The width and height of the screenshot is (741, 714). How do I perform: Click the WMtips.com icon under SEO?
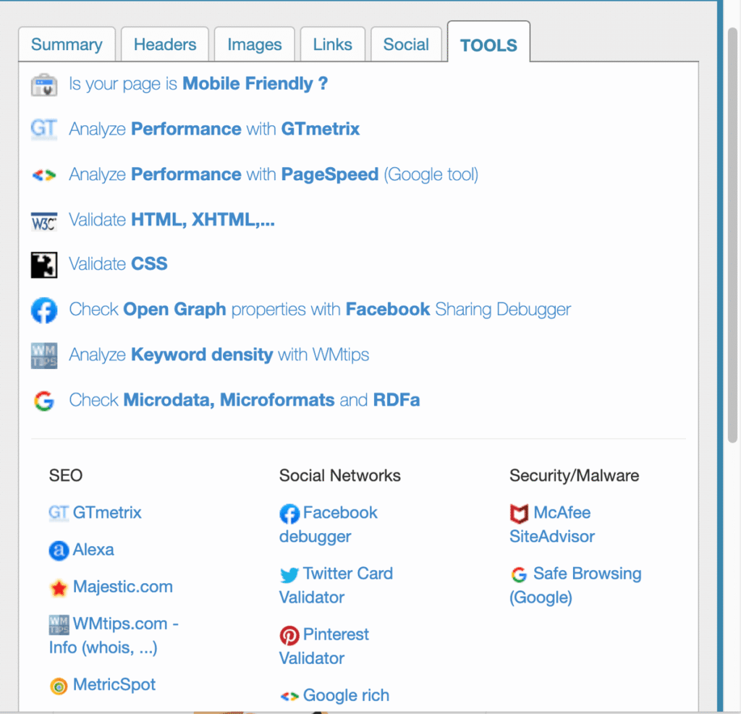click(x=59, y=625)
